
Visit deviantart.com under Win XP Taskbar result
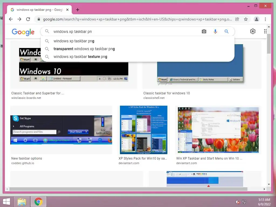[x=187, y=163]
